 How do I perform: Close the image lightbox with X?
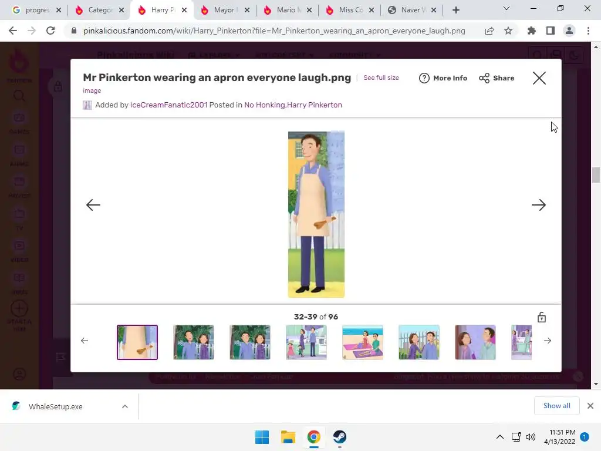click(539, 78)
